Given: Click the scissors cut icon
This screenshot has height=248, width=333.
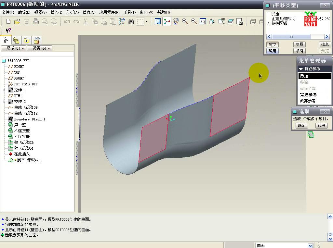Looking at the screenshot, I should click(x=86, y=21).
